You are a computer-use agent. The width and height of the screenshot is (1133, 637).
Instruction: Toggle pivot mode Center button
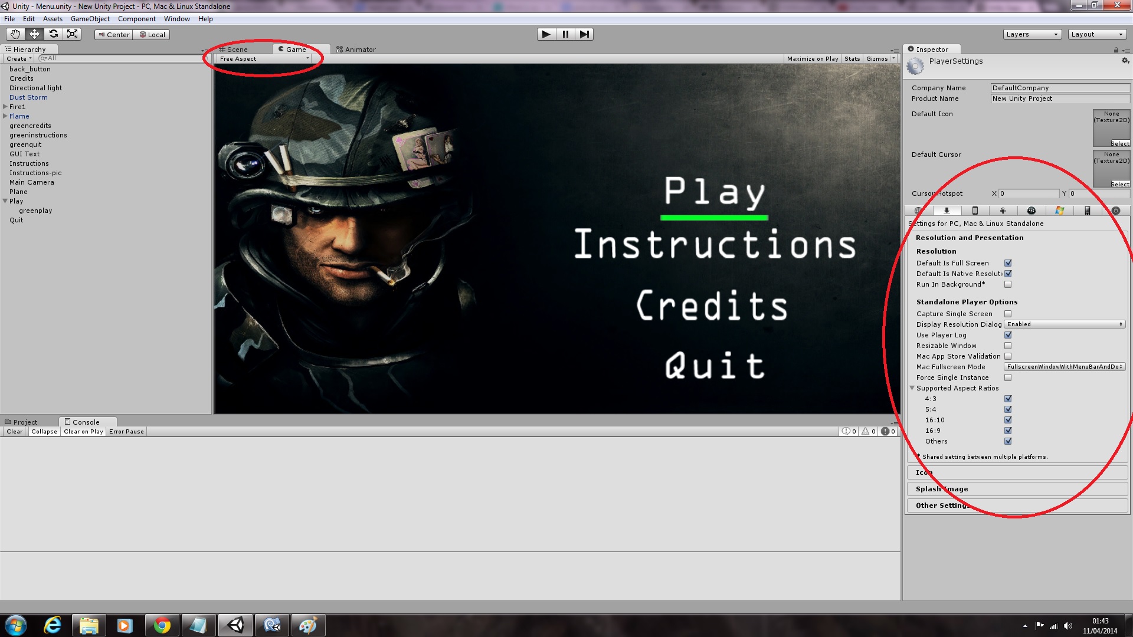(114, 35)
